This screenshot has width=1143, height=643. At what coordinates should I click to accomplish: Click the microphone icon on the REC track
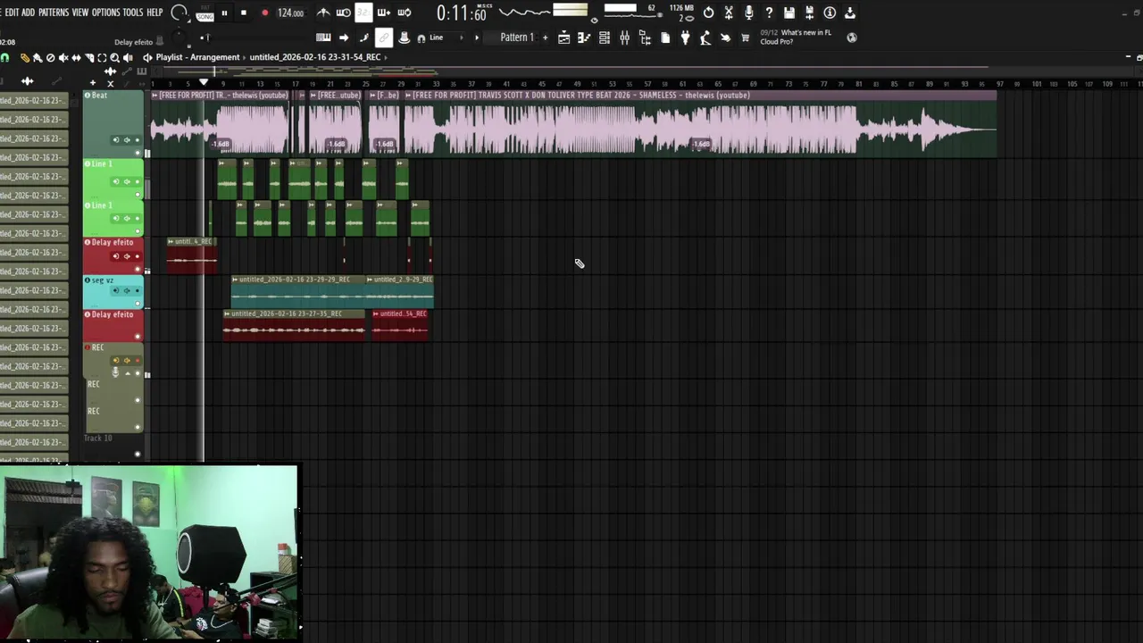point(115,372)
